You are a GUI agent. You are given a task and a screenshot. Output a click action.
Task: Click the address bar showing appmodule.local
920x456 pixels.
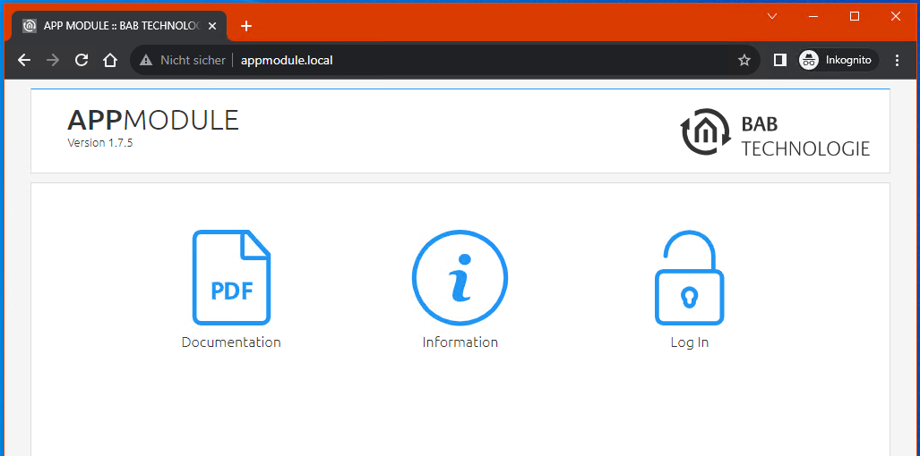tap(444, 60)
